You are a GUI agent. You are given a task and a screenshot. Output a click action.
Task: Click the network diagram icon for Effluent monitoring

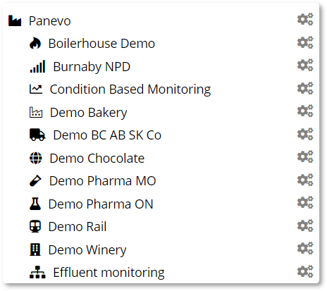coord(37,272)
